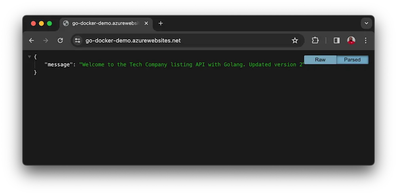Reload the current page
The image size is (397, 195).
(x=60, y=40)
